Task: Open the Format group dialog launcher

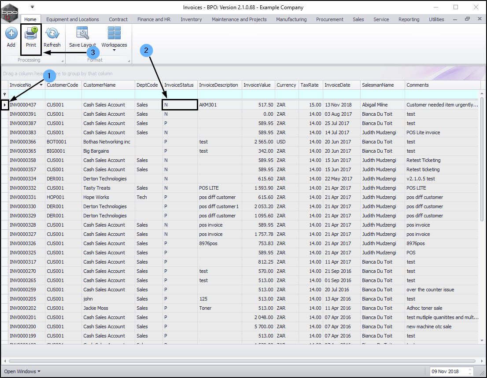Action: (129, 61)
